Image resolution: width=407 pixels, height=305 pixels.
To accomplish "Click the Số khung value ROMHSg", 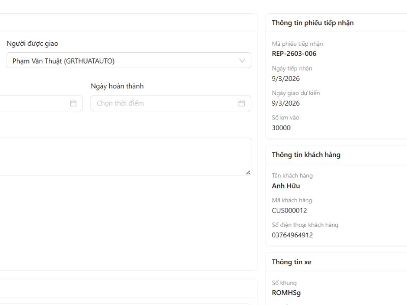I will pyautogui.click(x=286, y=293).
